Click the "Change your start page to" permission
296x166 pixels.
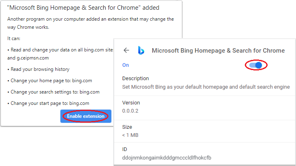pos(48,103)
